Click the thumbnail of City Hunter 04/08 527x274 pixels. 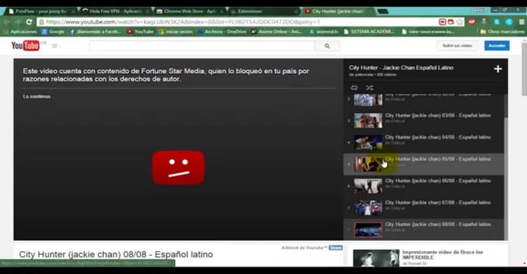tap(368, 142)
